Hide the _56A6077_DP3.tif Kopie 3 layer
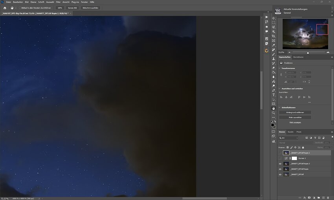Viewport: 334px width, 200px height. click(x=280, y=164)
